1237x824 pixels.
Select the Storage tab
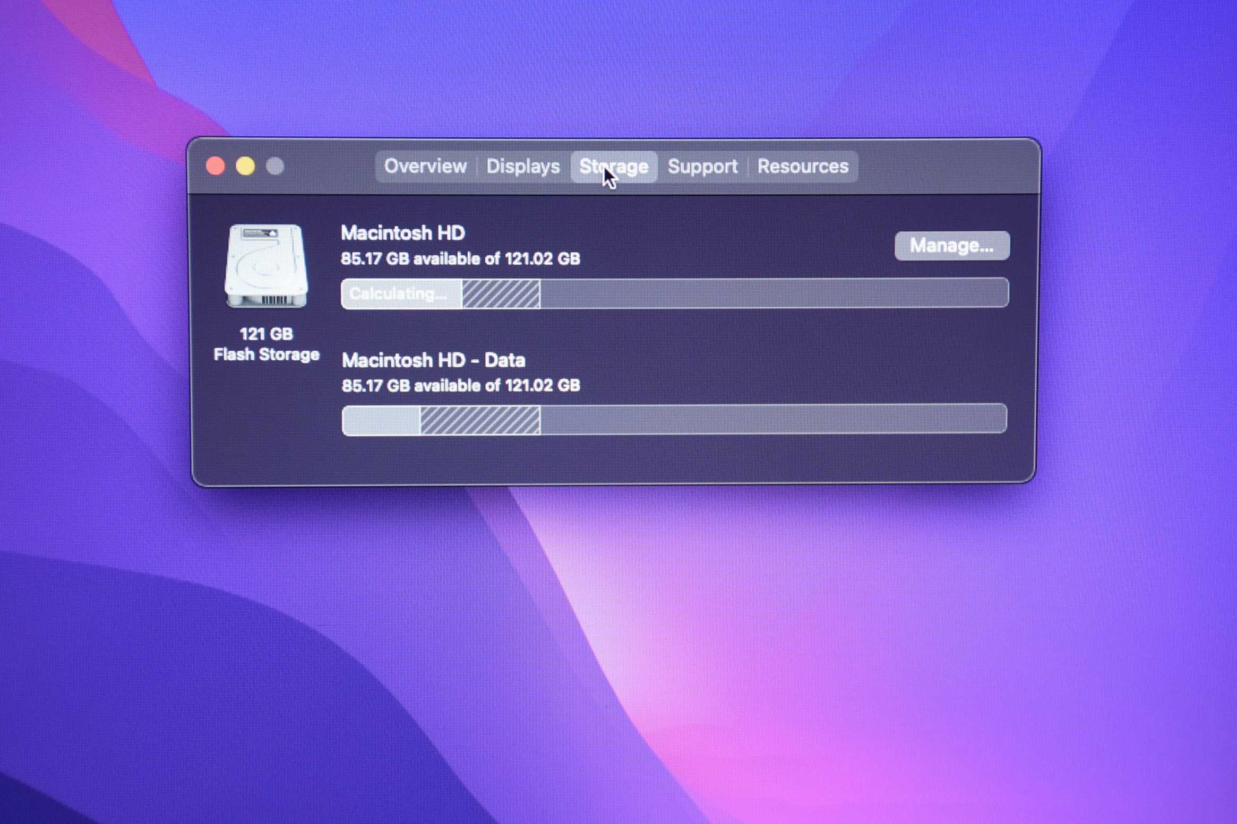(x=614, y=167)
